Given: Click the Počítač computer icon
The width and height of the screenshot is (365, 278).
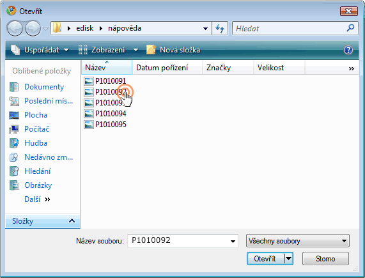Looking at the screenshot, I should (x=14, y=129).
